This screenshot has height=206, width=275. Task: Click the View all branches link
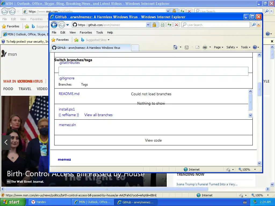coord(98,115)
